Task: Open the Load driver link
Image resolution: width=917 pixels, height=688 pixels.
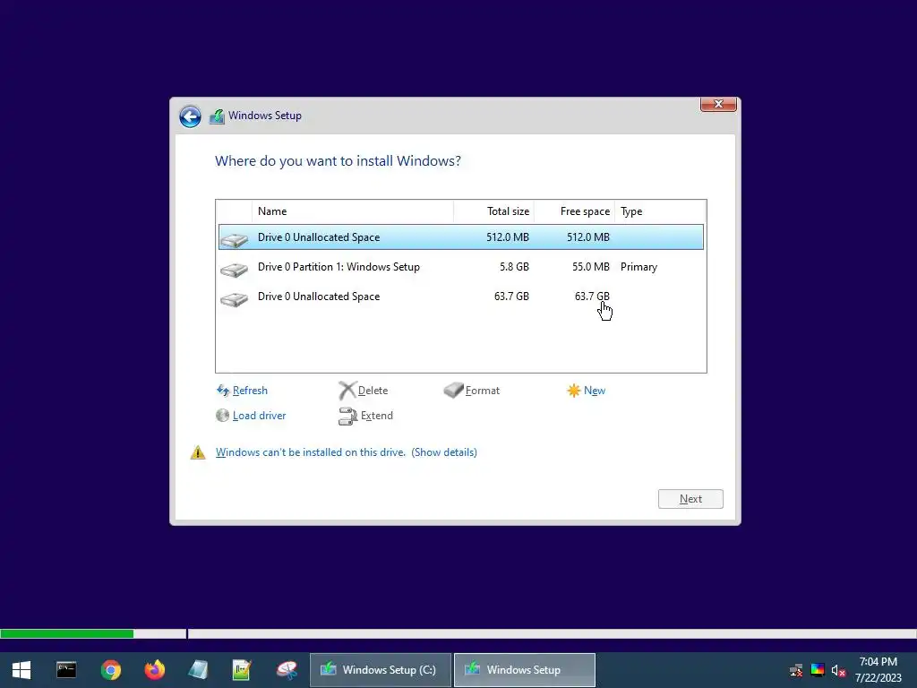Action: (x=259, y=416)
